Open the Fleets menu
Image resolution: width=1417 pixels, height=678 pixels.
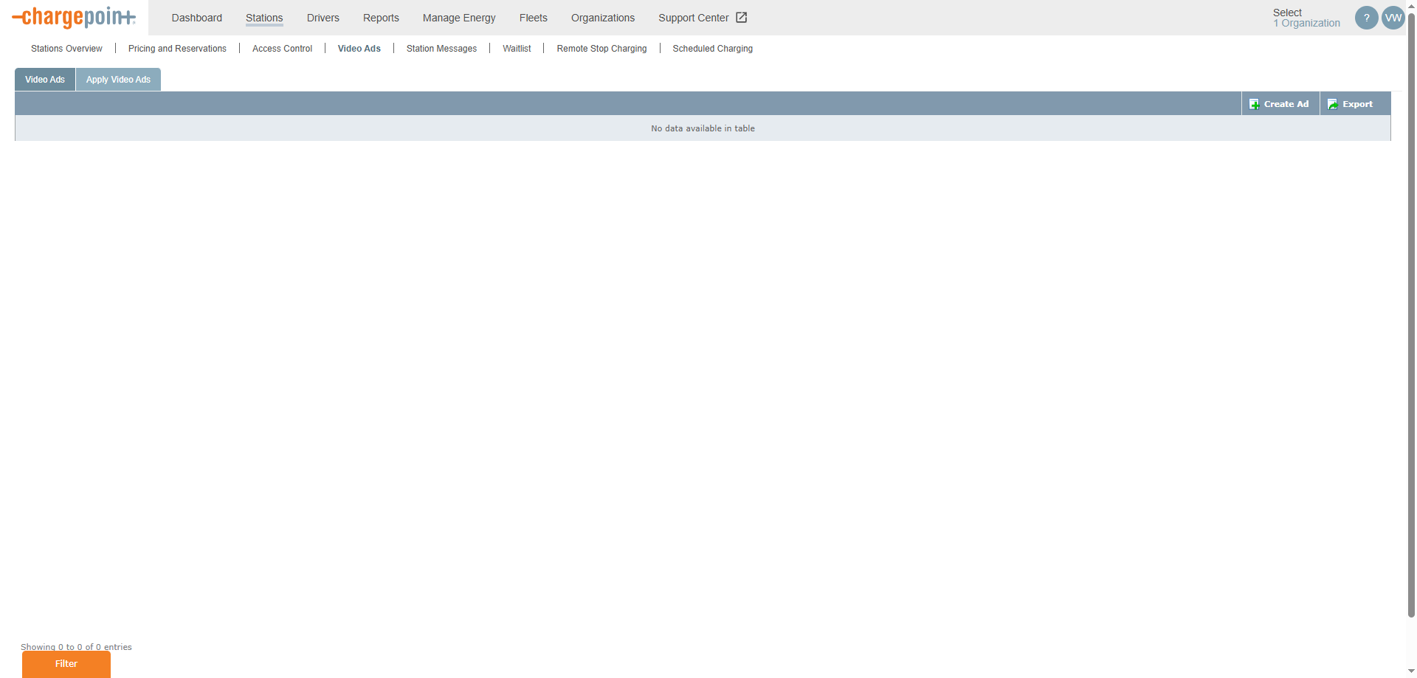point(534,18)
